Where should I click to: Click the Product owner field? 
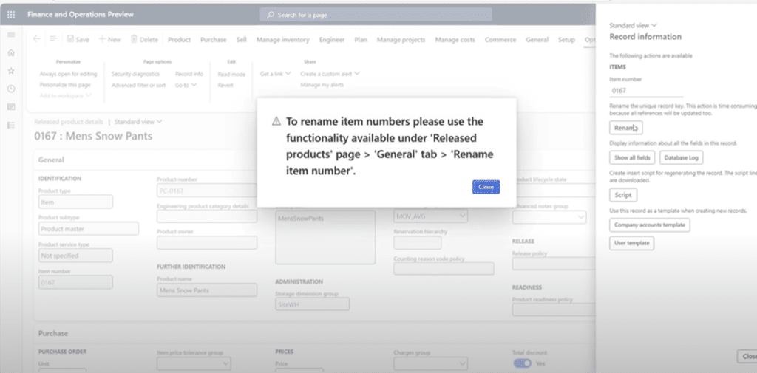207,243
